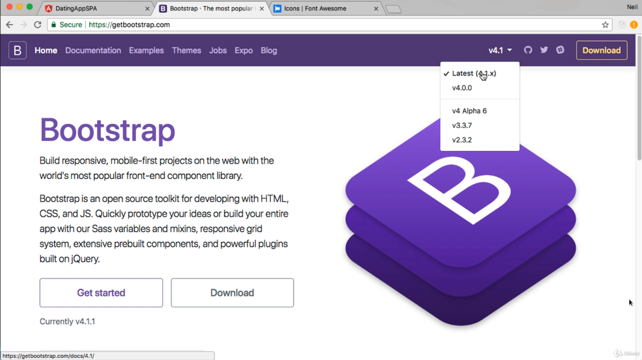The image size is (642, 360).
Task: Reload the page
Action: (38, 24)
